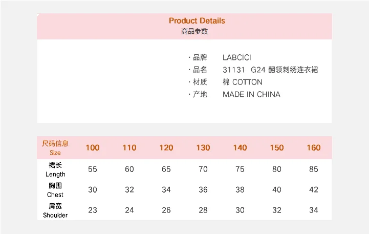Screen dimensions: 369x234
Task: Click the 品牌 brand label
Action: pyautogui.click(x=200, y=57)
